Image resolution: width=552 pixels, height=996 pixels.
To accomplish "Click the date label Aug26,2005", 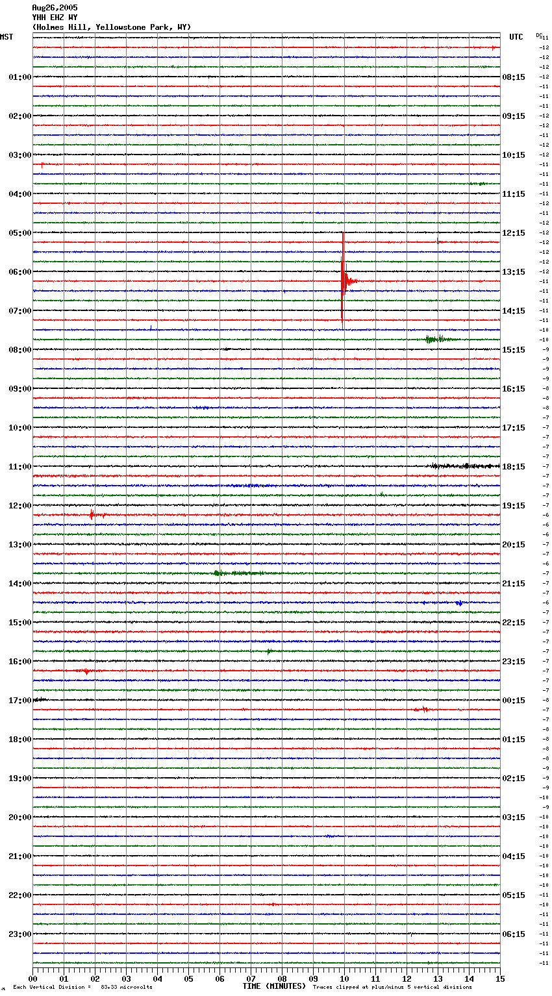I will pos(55,8).
